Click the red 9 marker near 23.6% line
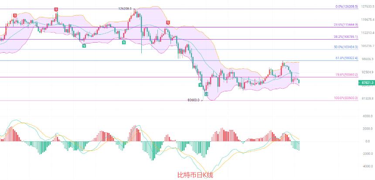 point(168,23)
